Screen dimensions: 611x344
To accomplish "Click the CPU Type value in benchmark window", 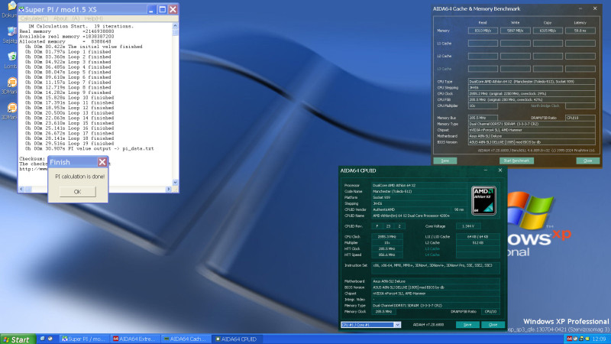I will click(x=532, y=82).
